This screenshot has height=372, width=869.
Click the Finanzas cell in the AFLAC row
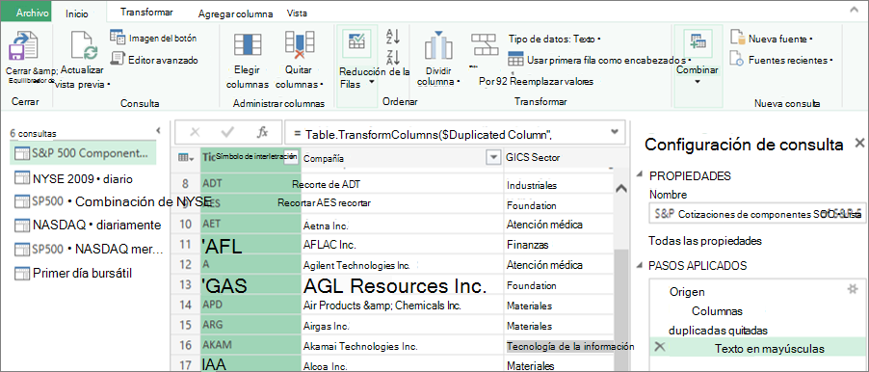click(x=559, y=245)
